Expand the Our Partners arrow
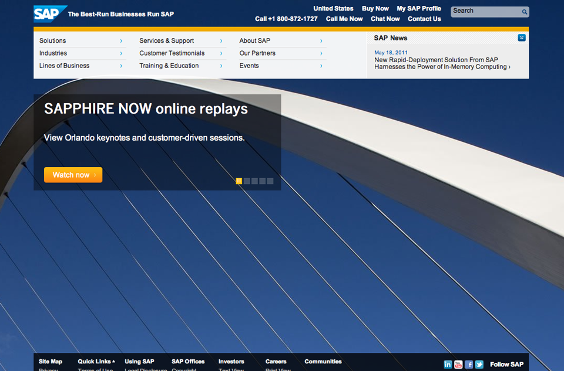Screen dimensions: 564x371 321,53
